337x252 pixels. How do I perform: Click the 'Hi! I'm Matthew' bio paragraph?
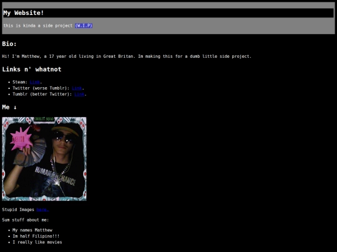click(127, 57)
